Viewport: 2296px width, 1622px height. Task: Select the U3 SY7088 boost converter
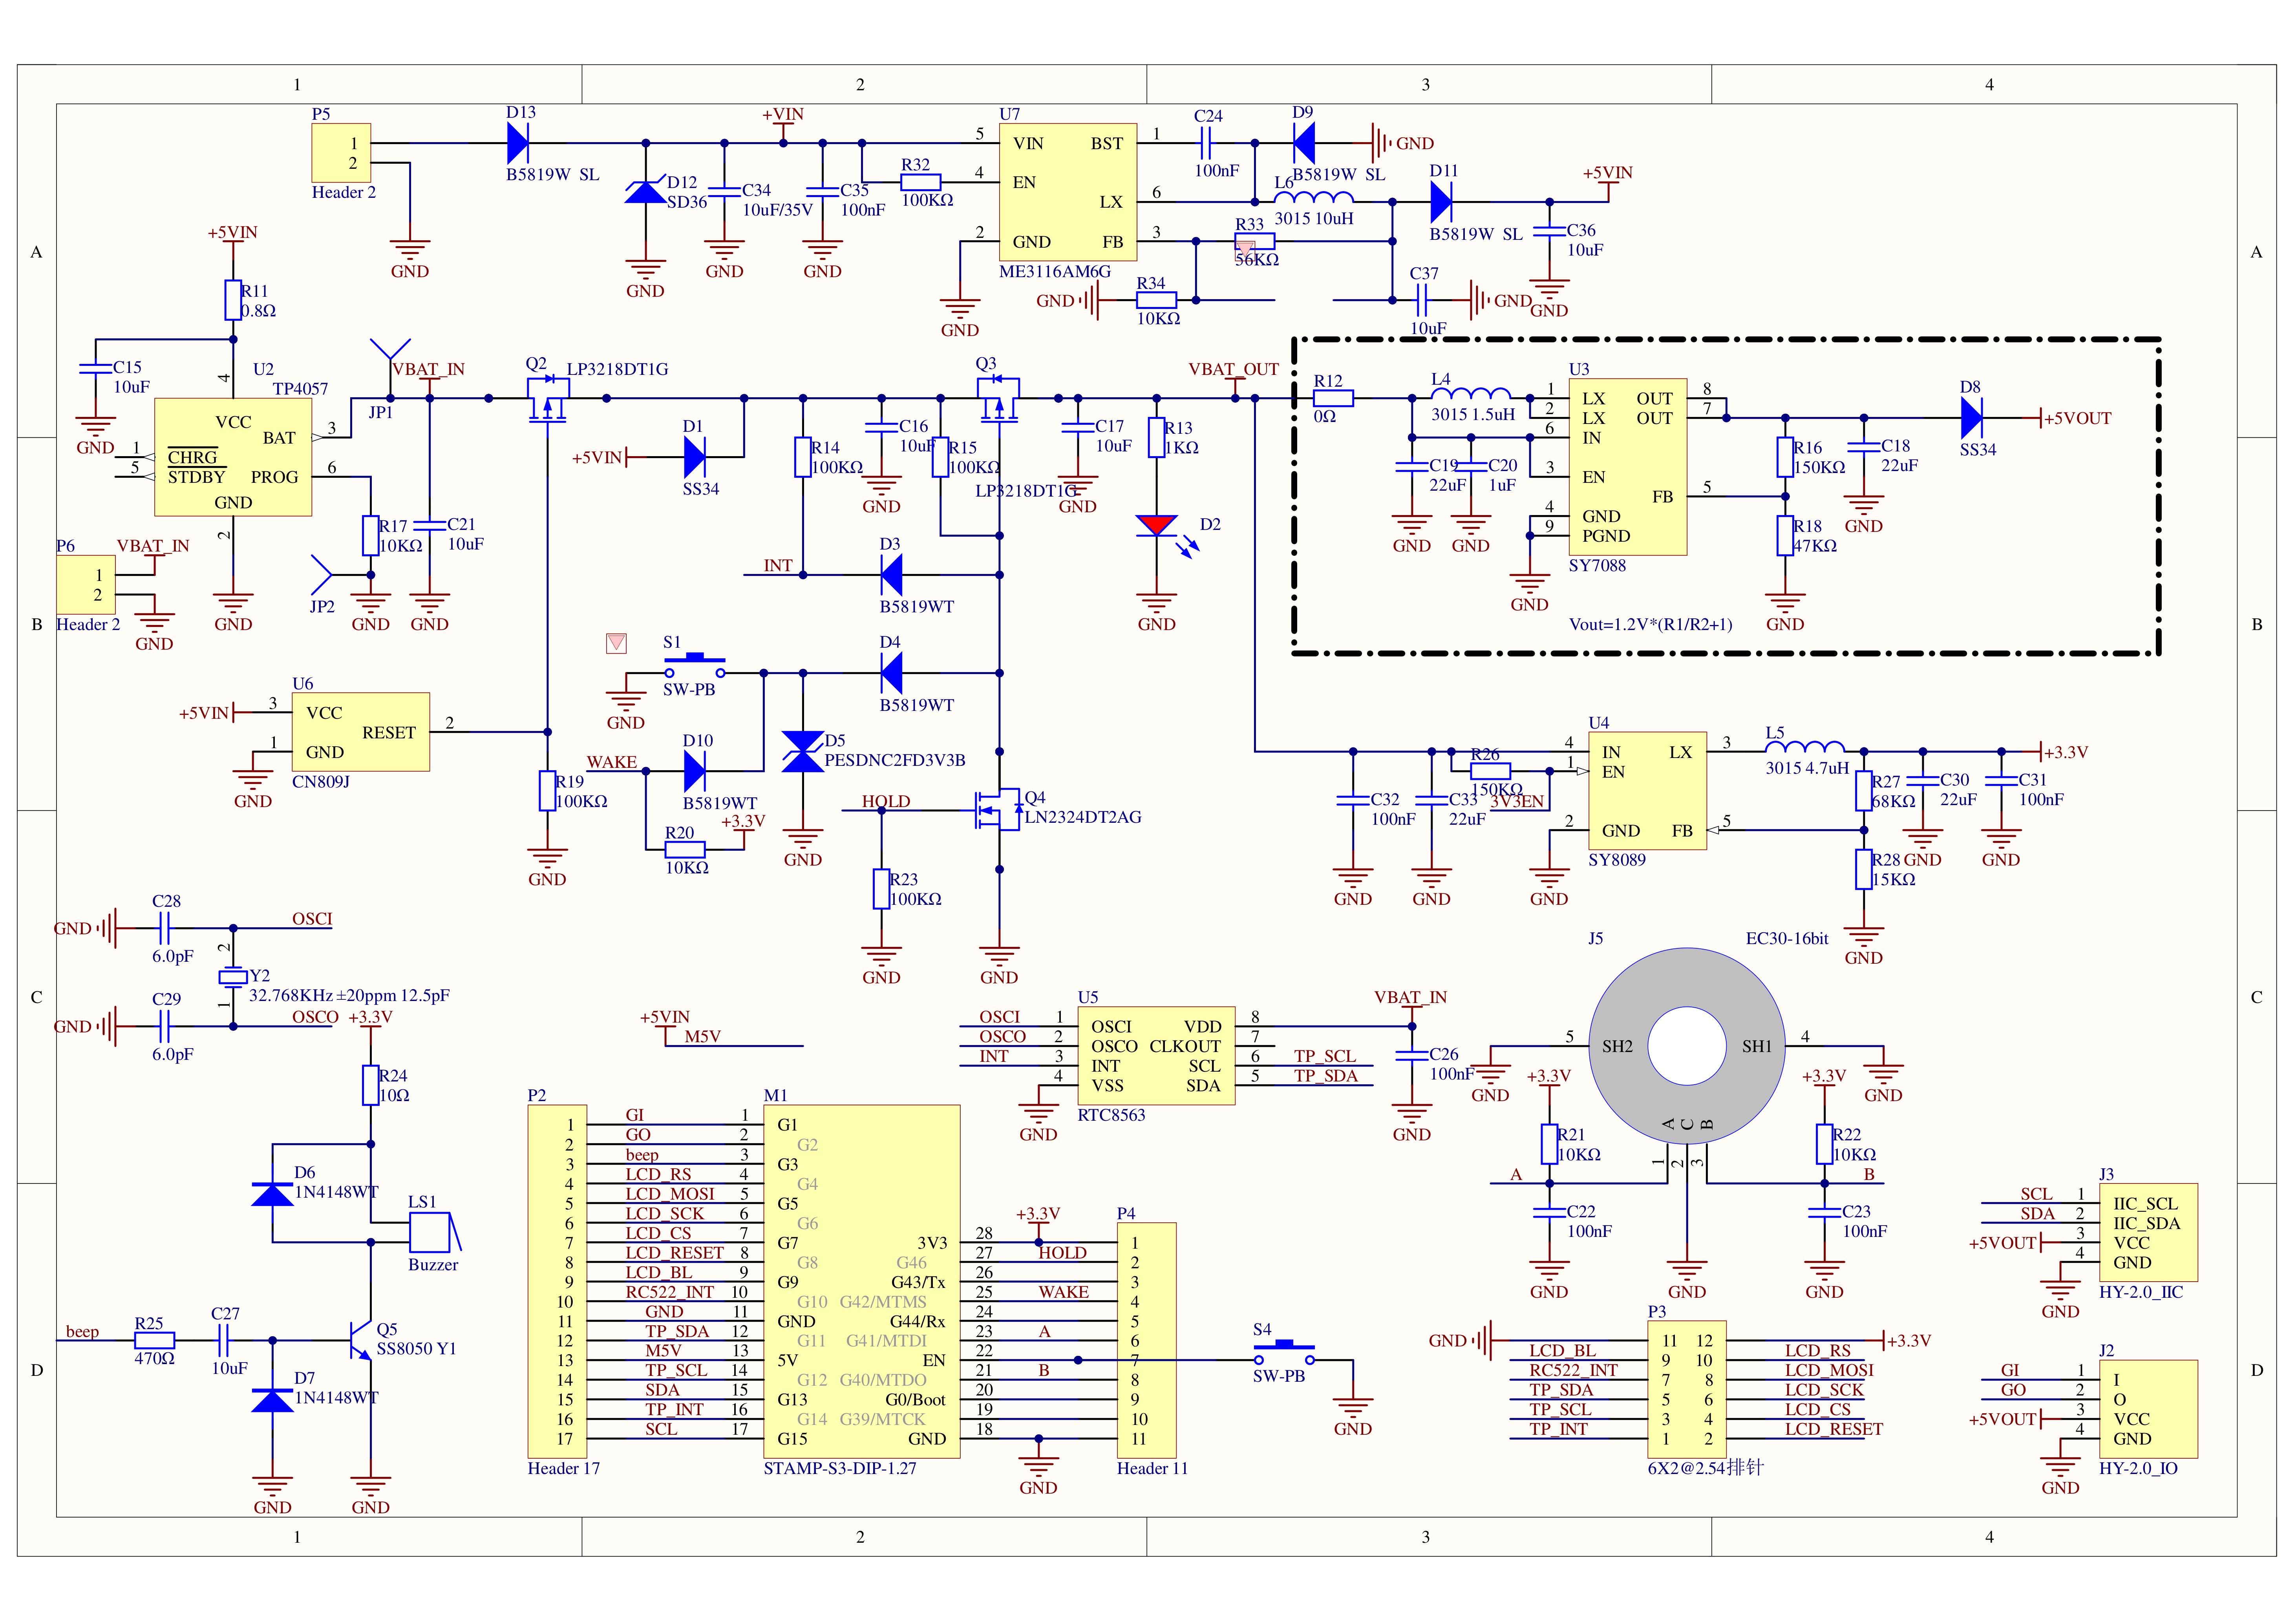[x=1628, y=467]
